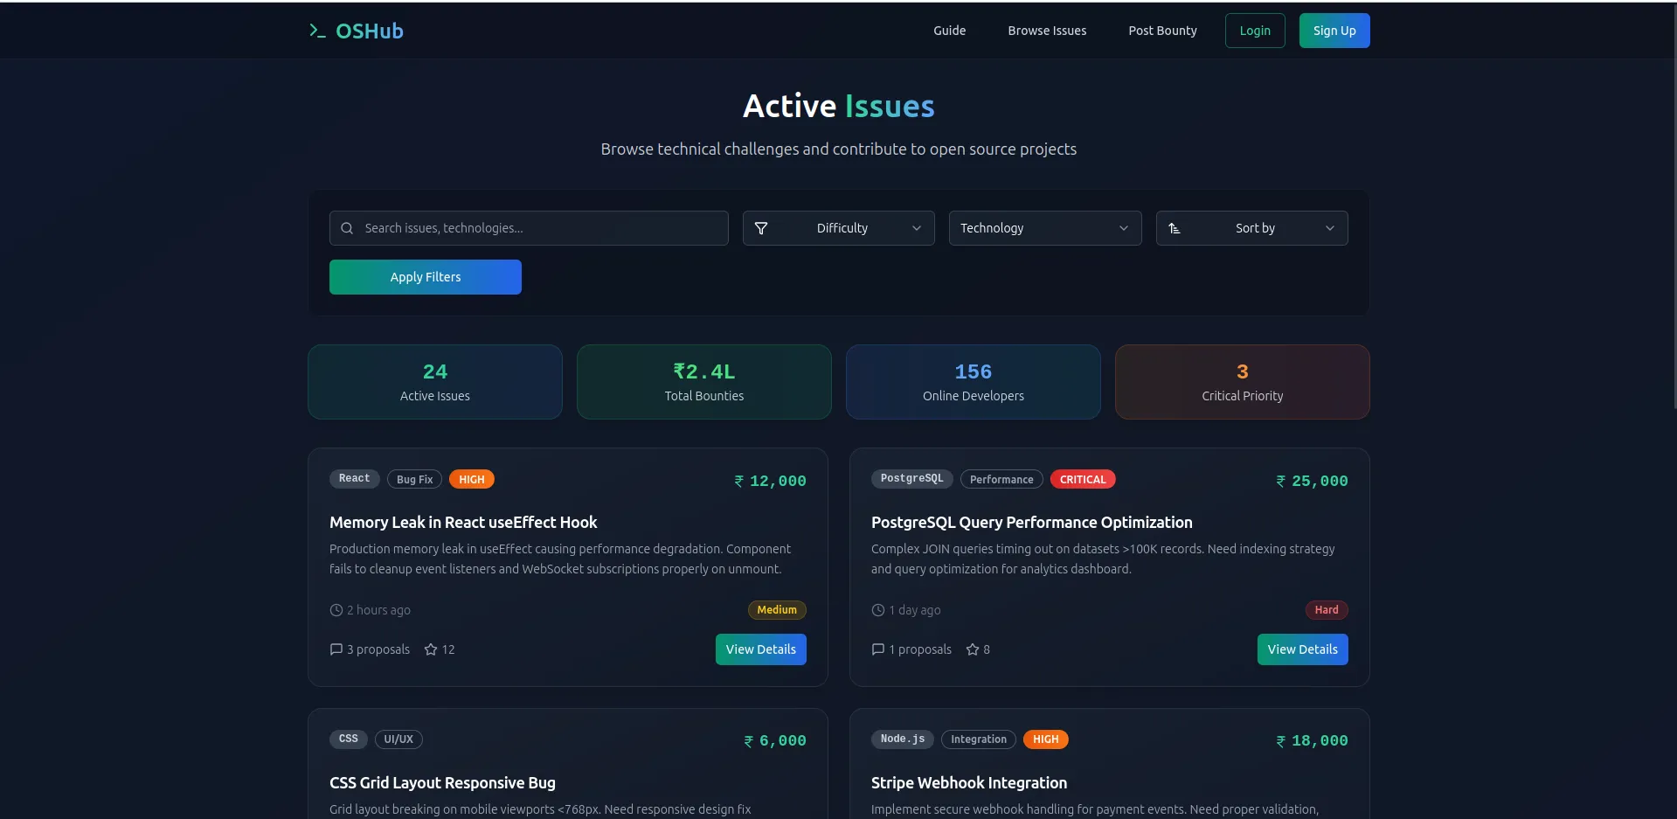The height and width of the screenshot is (819, 1677).
Task: Click the sort icon in the Sort by control
Action: (x=1175, y=228)
